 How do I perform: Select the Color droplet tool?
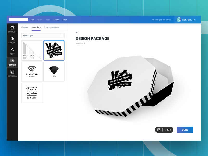[x=12, y=40]
